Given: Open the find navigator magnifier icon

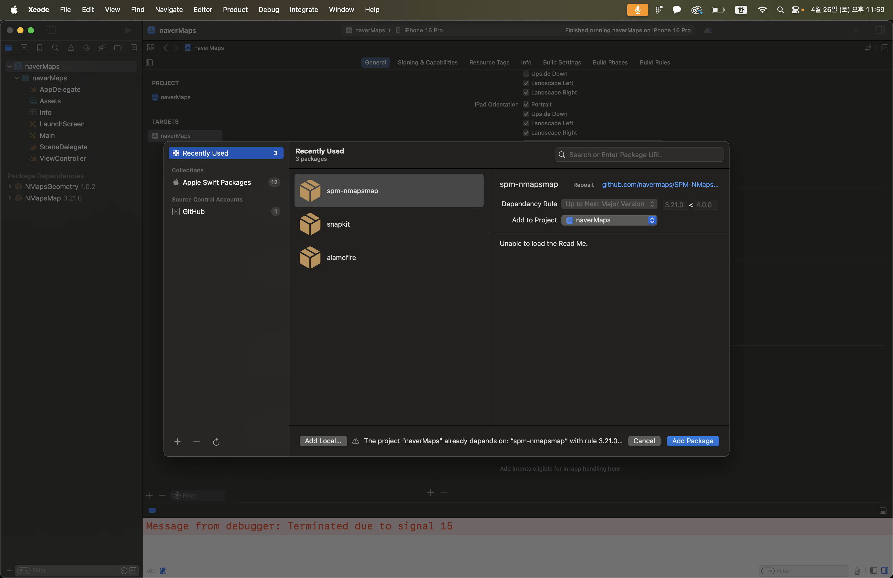Looking at the screenshot, I should tap(55, 48).
